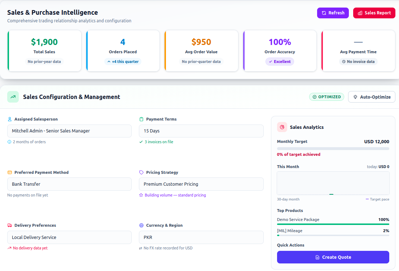
Task: Click the lightbulb icon in Auto-Optimize
Action: coord(355,97)
